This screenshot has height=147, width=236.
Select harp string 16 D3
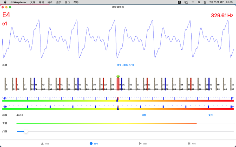click(67, 84)
